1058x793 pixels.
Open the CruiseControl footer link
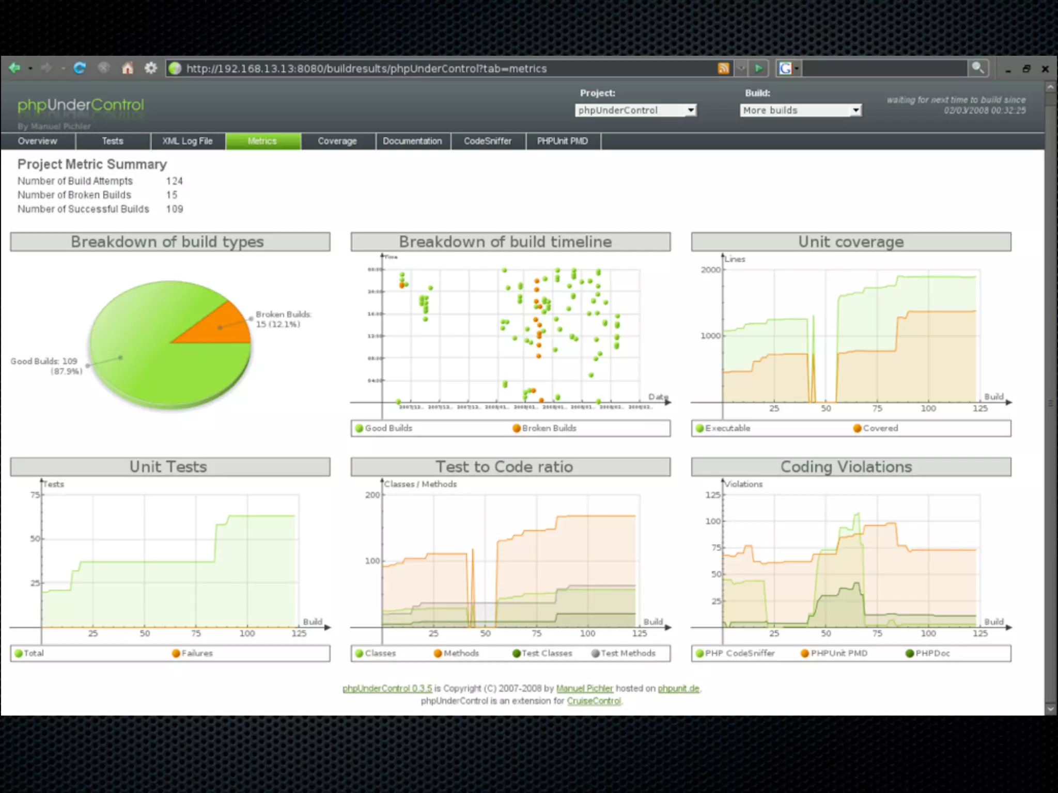point(594,701)
